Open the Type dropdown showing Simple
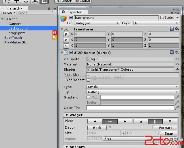This screenshot has height=148, width=184. tap(133, 87)
